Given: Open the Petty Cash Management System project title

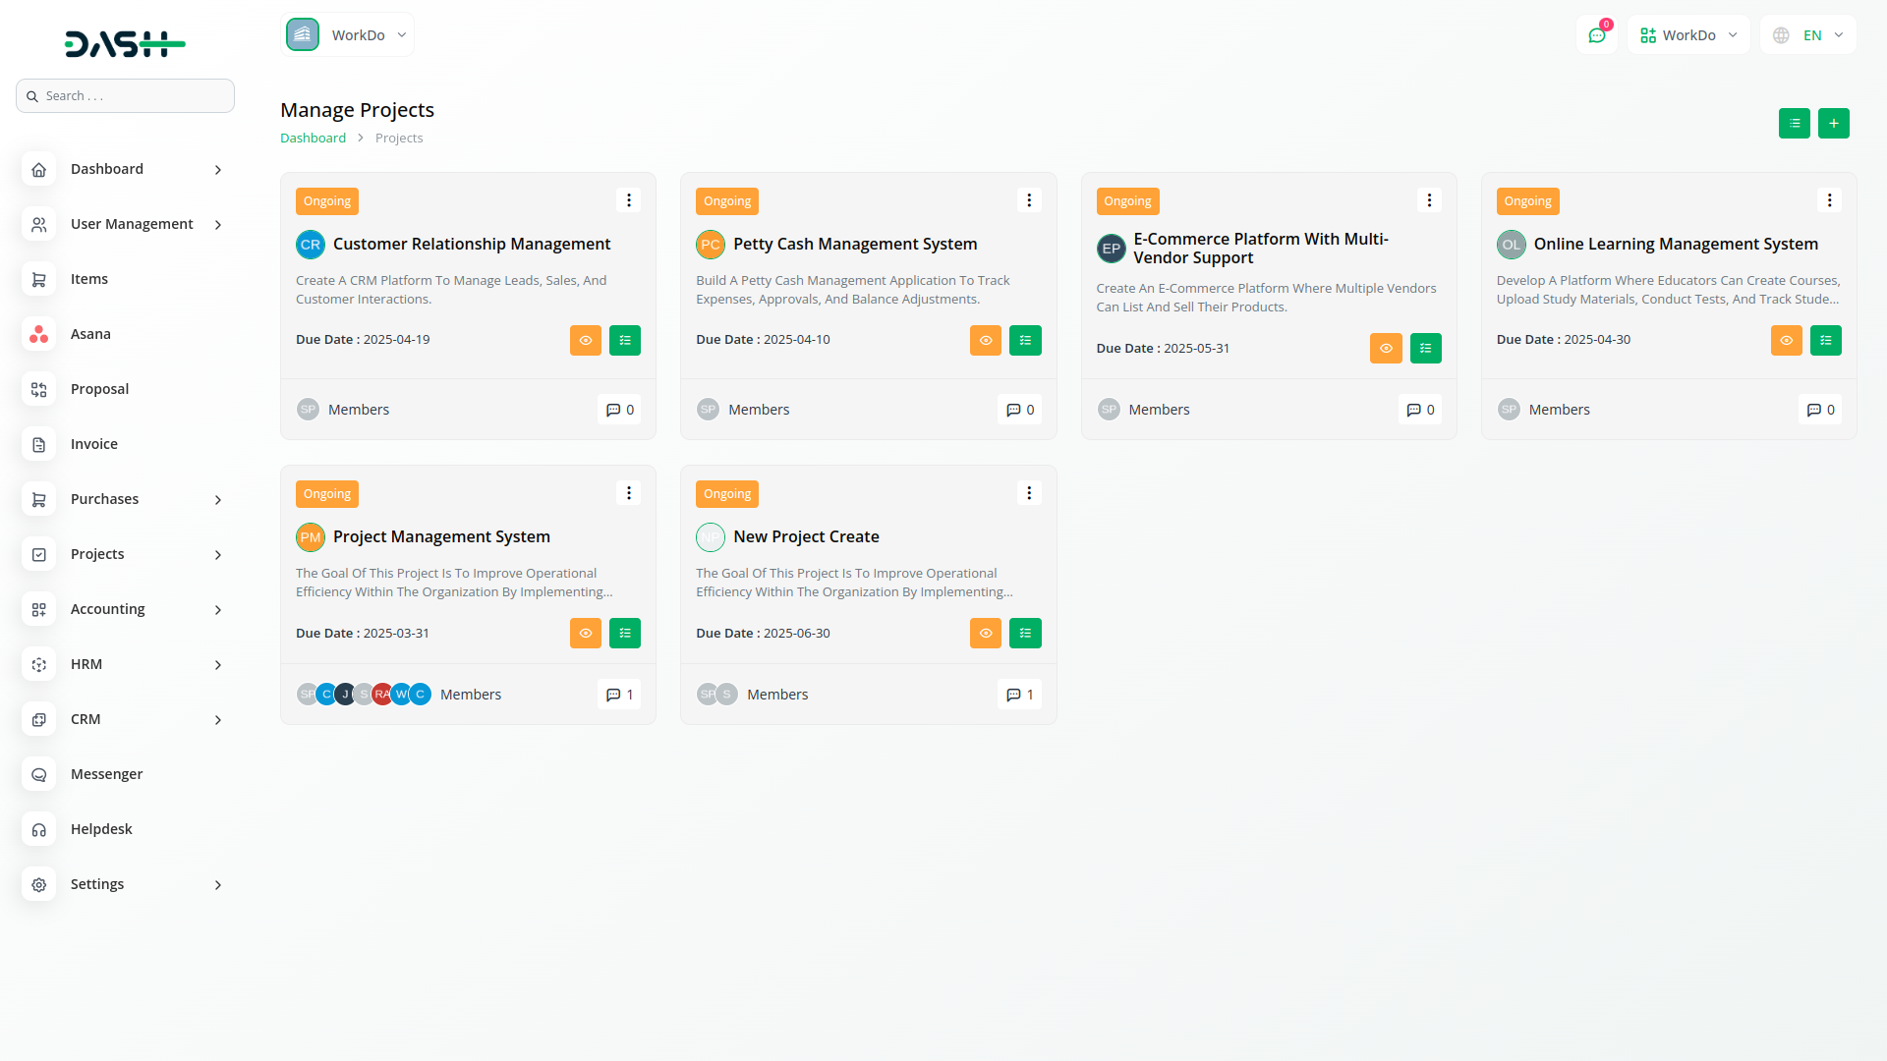Looking at the screenshot, I should tap(854, 244).
